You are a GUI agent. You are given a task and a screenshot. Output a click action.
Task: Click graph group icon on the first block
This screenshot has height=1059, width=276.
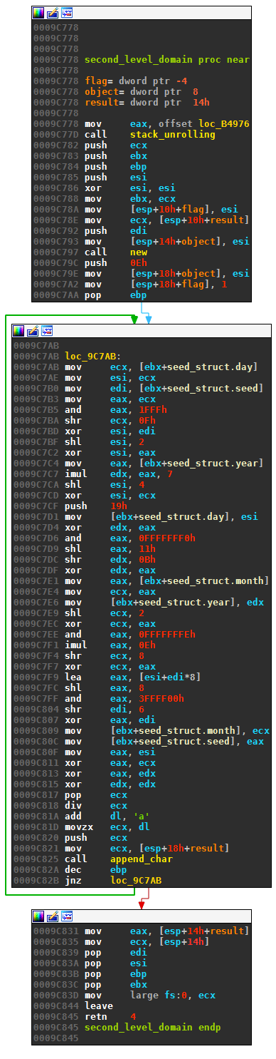tap(67, 13)
